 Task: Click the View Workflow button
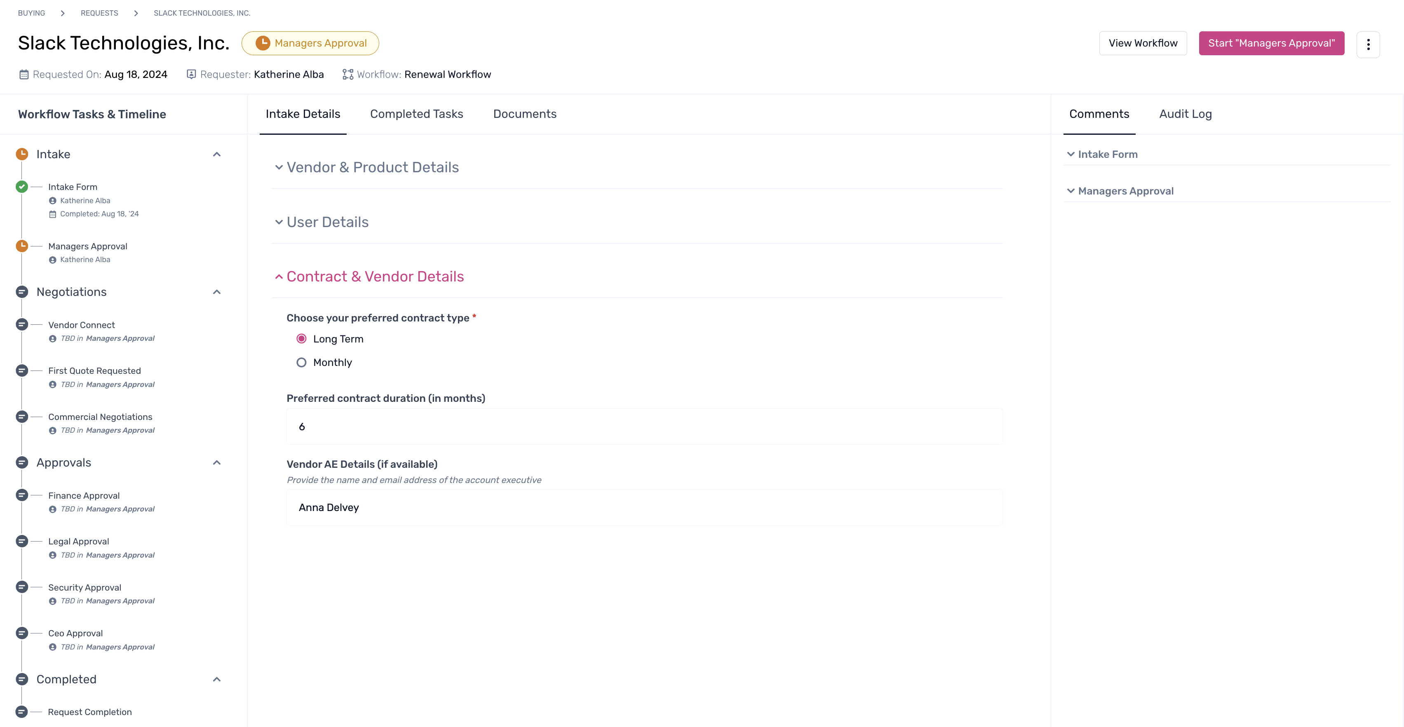(1143, 43)
